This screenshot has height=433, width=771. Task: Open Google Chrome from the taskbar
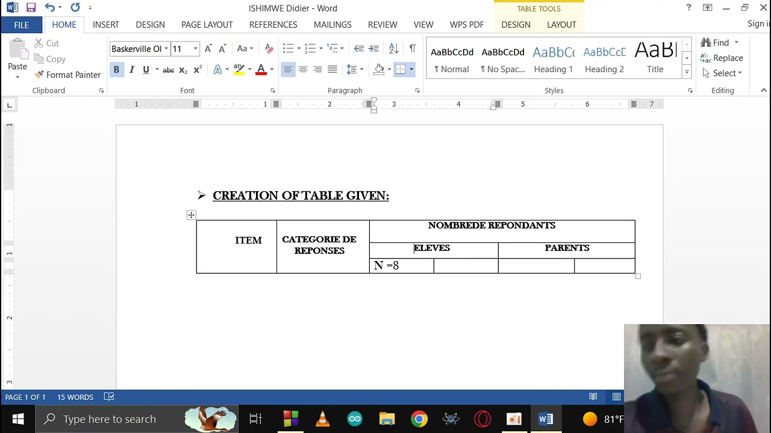419,419
